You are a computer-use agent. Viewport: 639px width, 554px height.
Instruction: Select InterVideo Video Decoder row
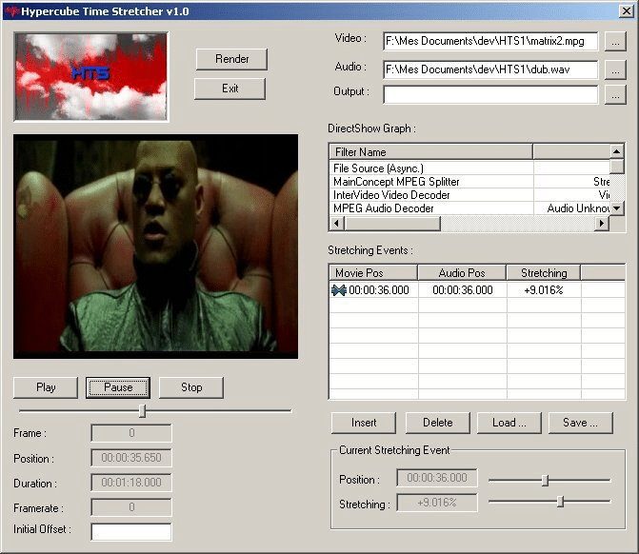coord(469,195)
